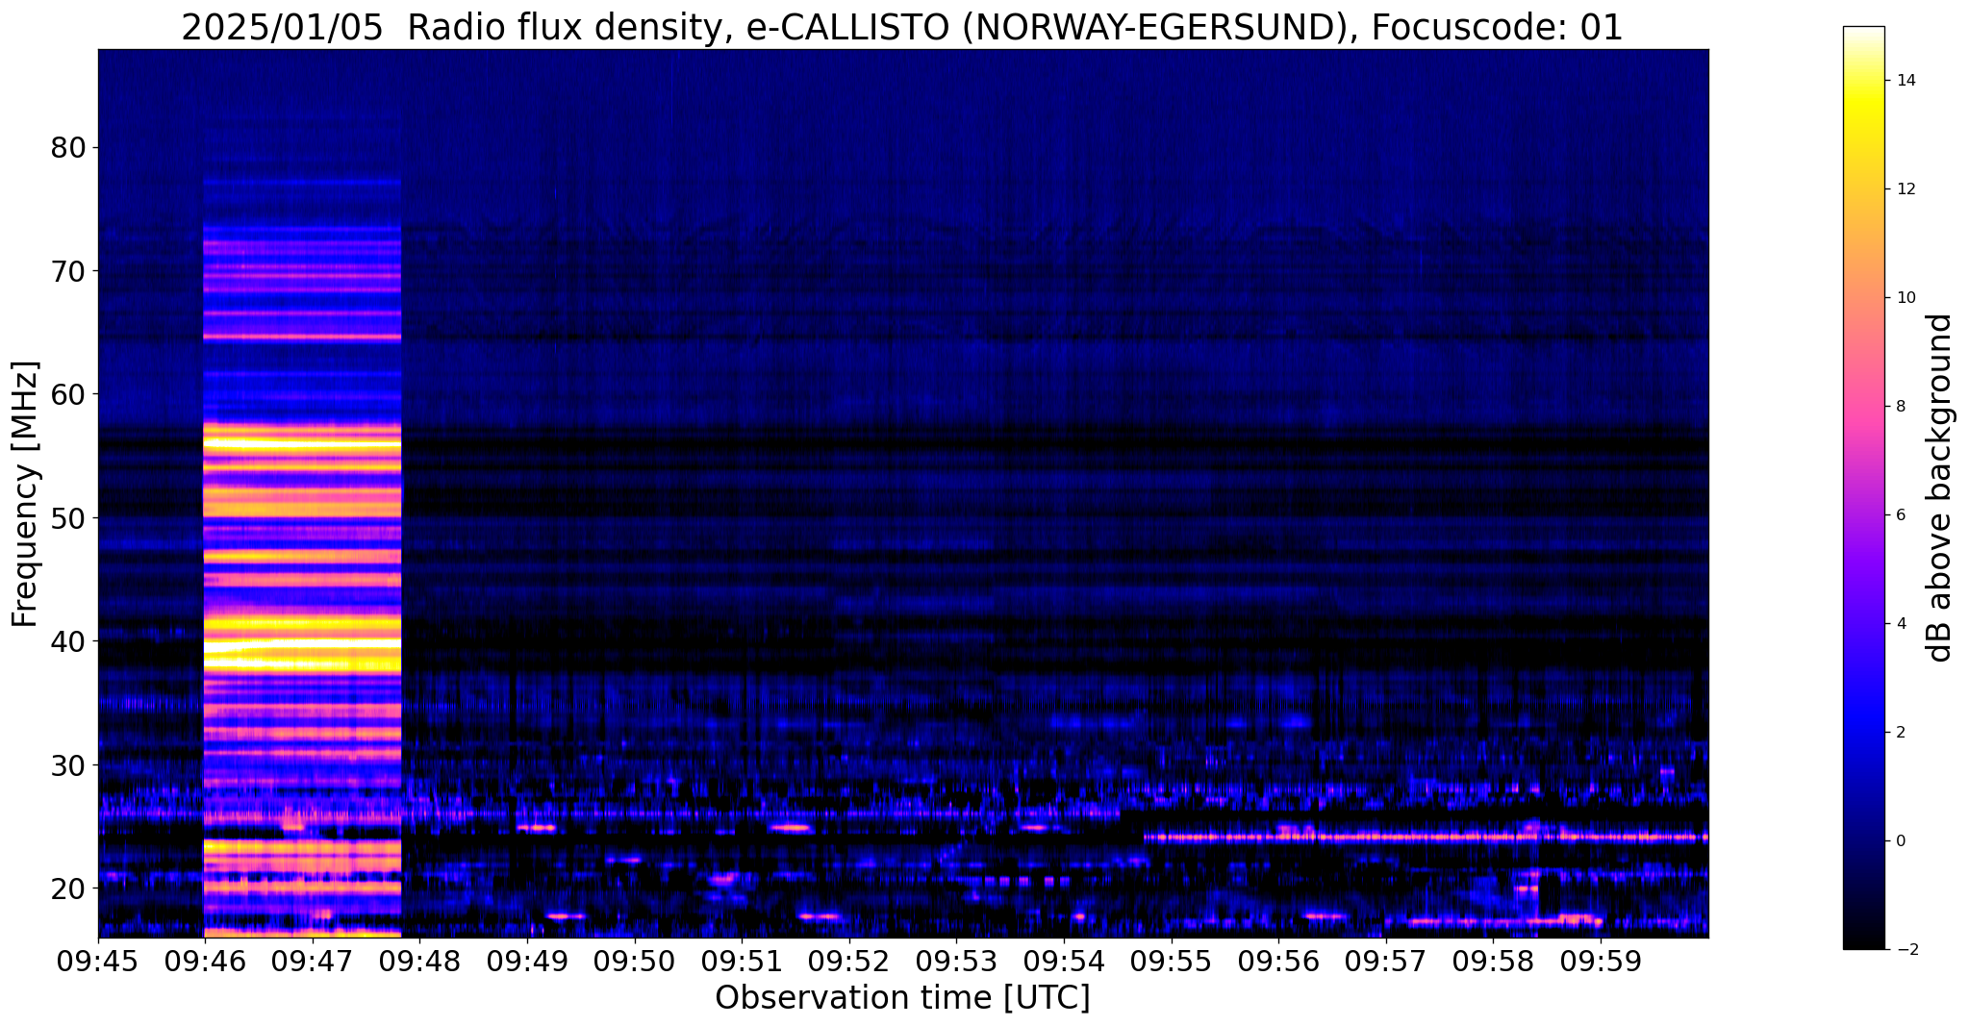Click the 'Frequency [MHz]' axis label
This screenshot has width=1969, height=1026.
[25, 494]
